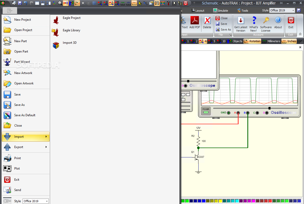Click the Redo arrow in quick access toolbar
The image size is (304, 204).
pyautogui.click(x=31, y=3)
